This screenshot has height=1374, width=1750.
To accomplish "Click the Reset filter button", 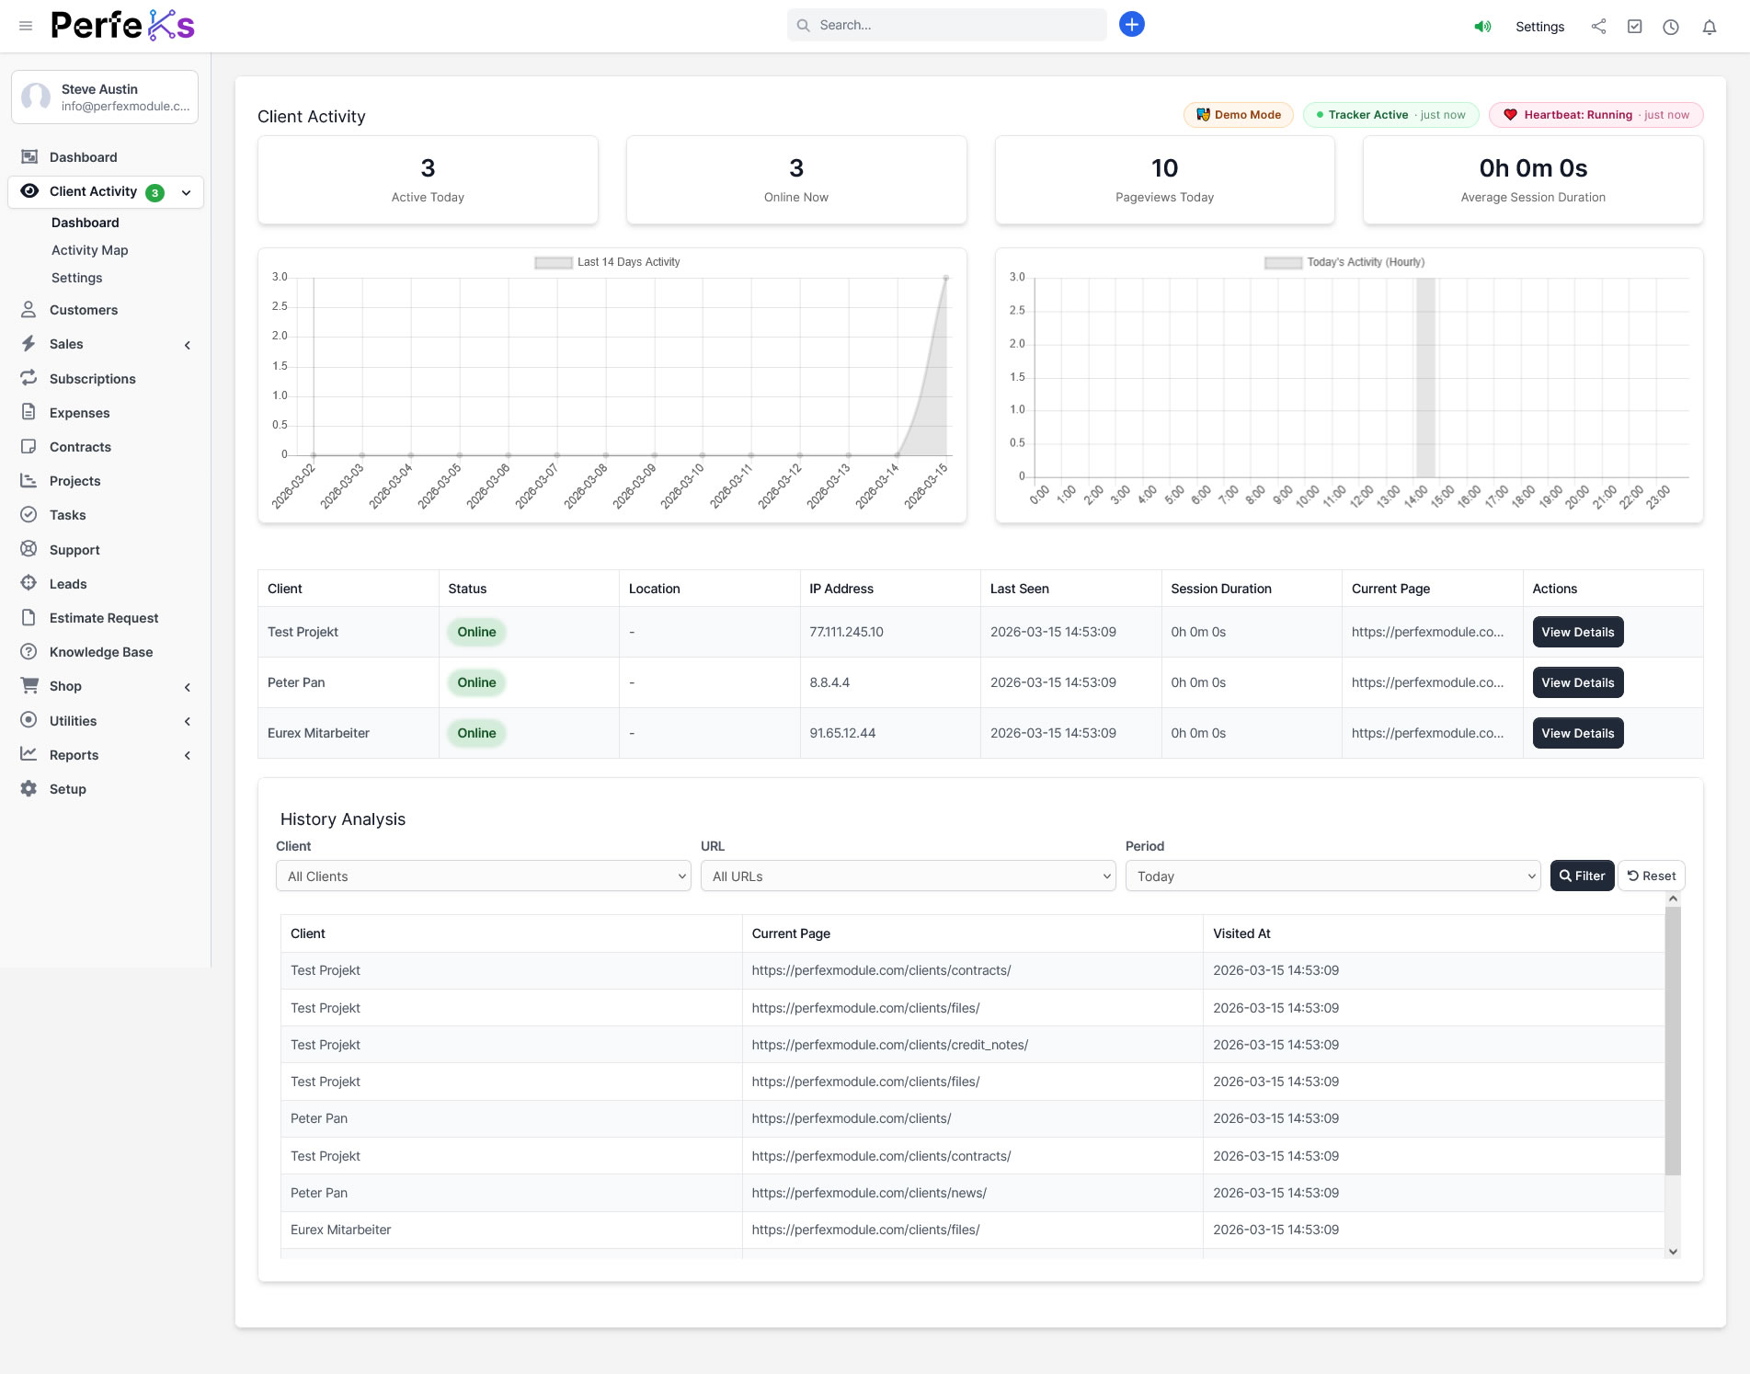I will tap(1651, 876).
